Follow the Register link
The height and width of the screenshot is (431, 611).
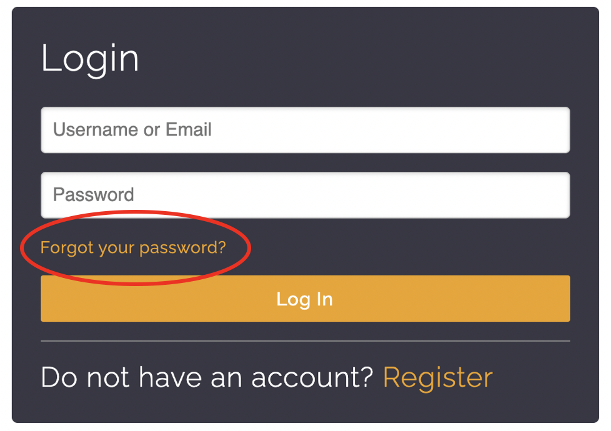coord(437,377)
